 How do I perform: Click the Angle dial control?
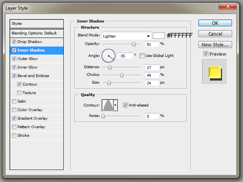[108, 56]
